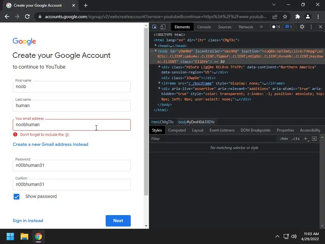Uncheck the Show password checkbox

tap(17, 196)
